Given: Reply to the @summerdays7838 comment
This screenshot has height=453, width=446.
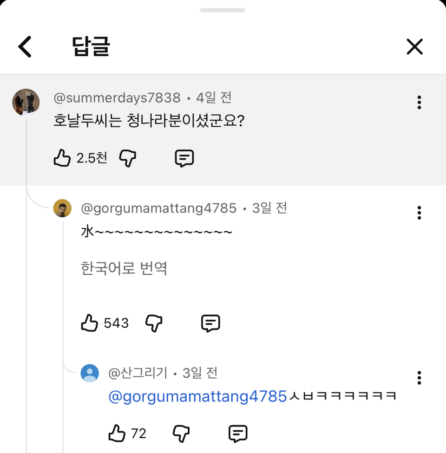Looking at the screenshot, I should point(184,158).
